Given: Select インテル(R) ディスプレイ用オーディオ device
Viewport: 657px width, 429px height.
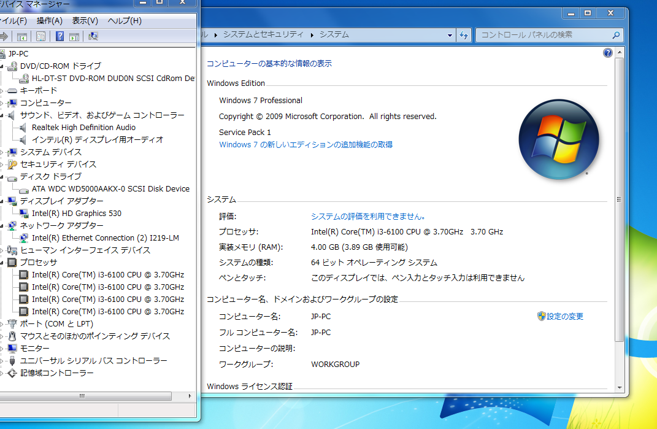Looking at the screenshot, I should 98,140.
